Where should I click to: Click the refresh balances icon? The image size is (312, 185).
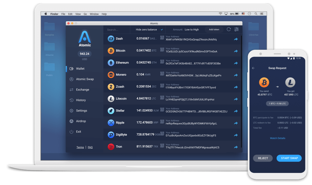point(229,29)
